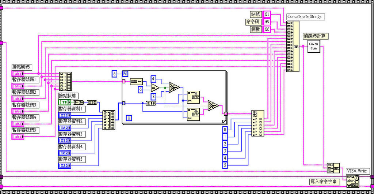
Task: Click the 暫存器資料1 I32 terminal
Action: [64, 115]
